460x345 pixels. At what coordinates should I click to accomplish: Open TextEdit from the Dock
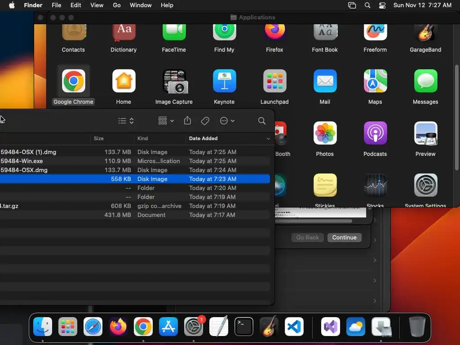[x=219, y=326]
